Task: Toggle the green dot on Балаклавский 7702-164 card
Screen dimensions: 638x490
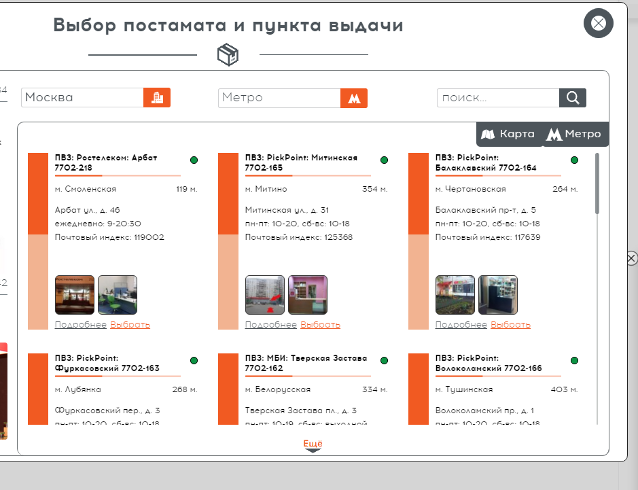Action: point(575,160)
